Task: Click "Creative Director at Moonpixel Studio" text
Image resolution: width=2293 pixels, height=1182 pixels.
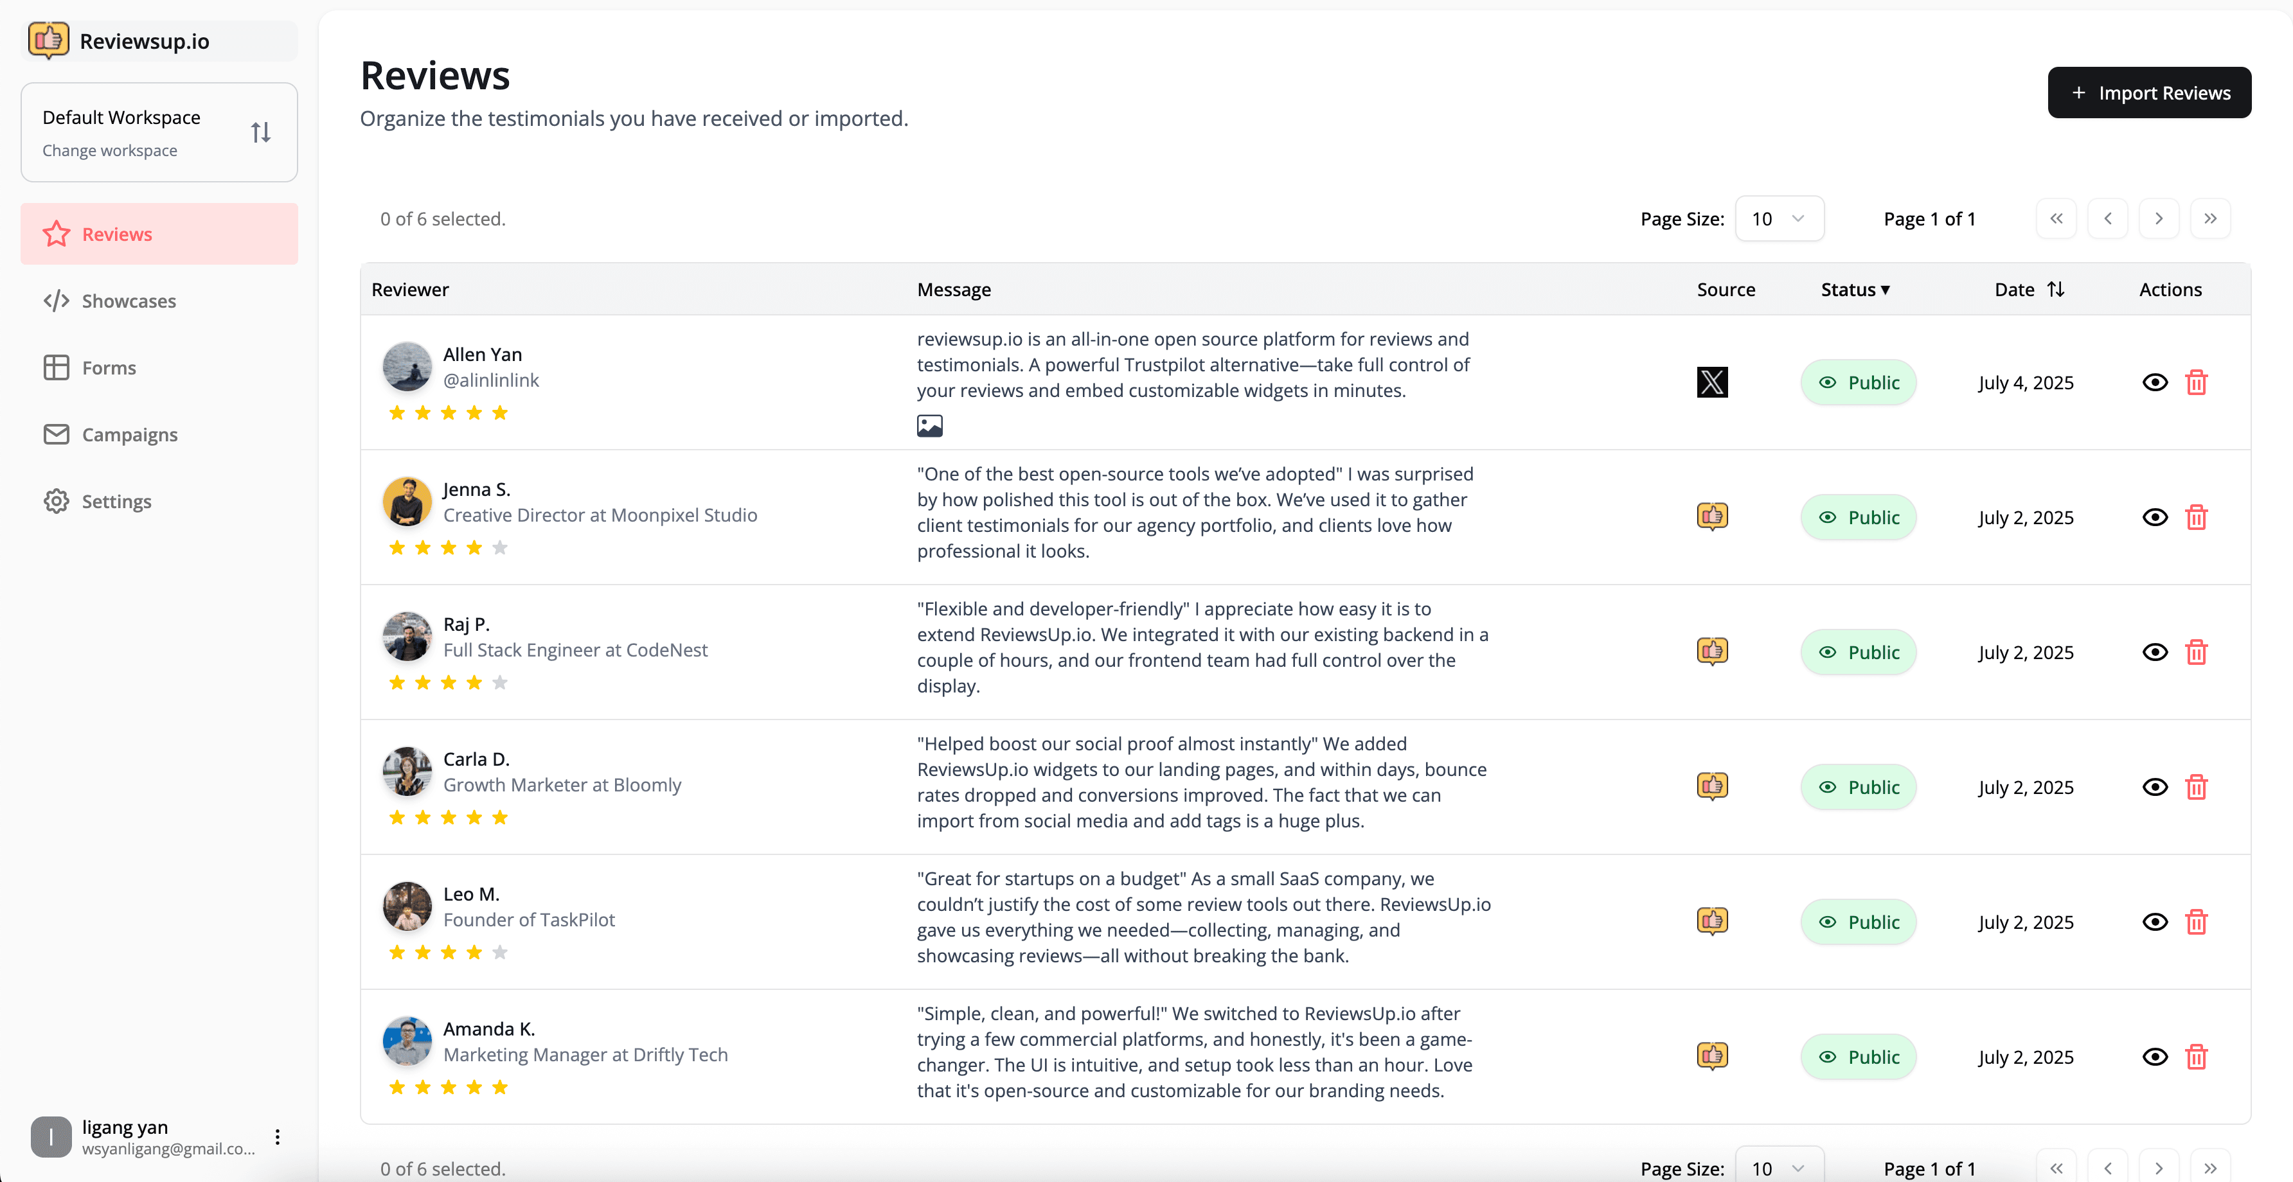Action: coord(600,515)
